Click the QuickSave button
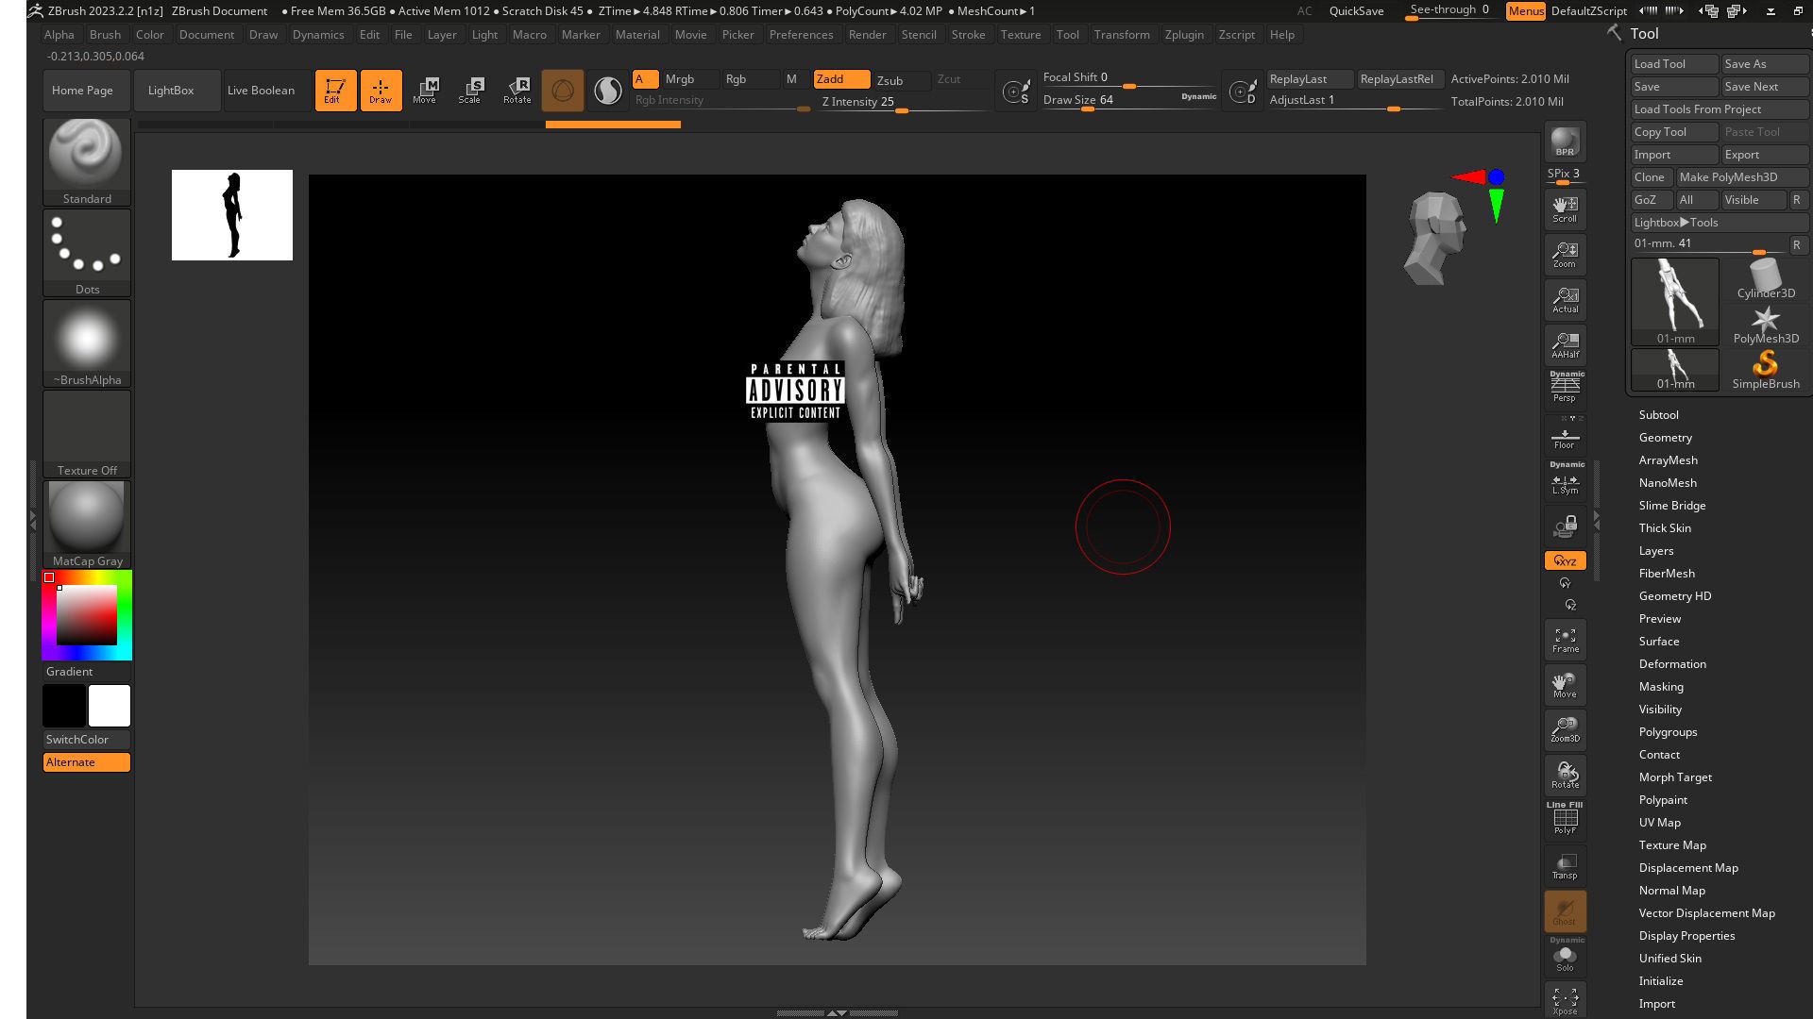1813x1019 pixels. tap(1356, 11)
